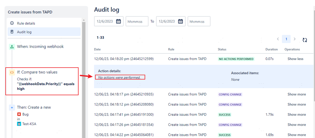This screenshot has height=138, width=315.
Task: Click the Operations column header
Action: pos(292,49)
